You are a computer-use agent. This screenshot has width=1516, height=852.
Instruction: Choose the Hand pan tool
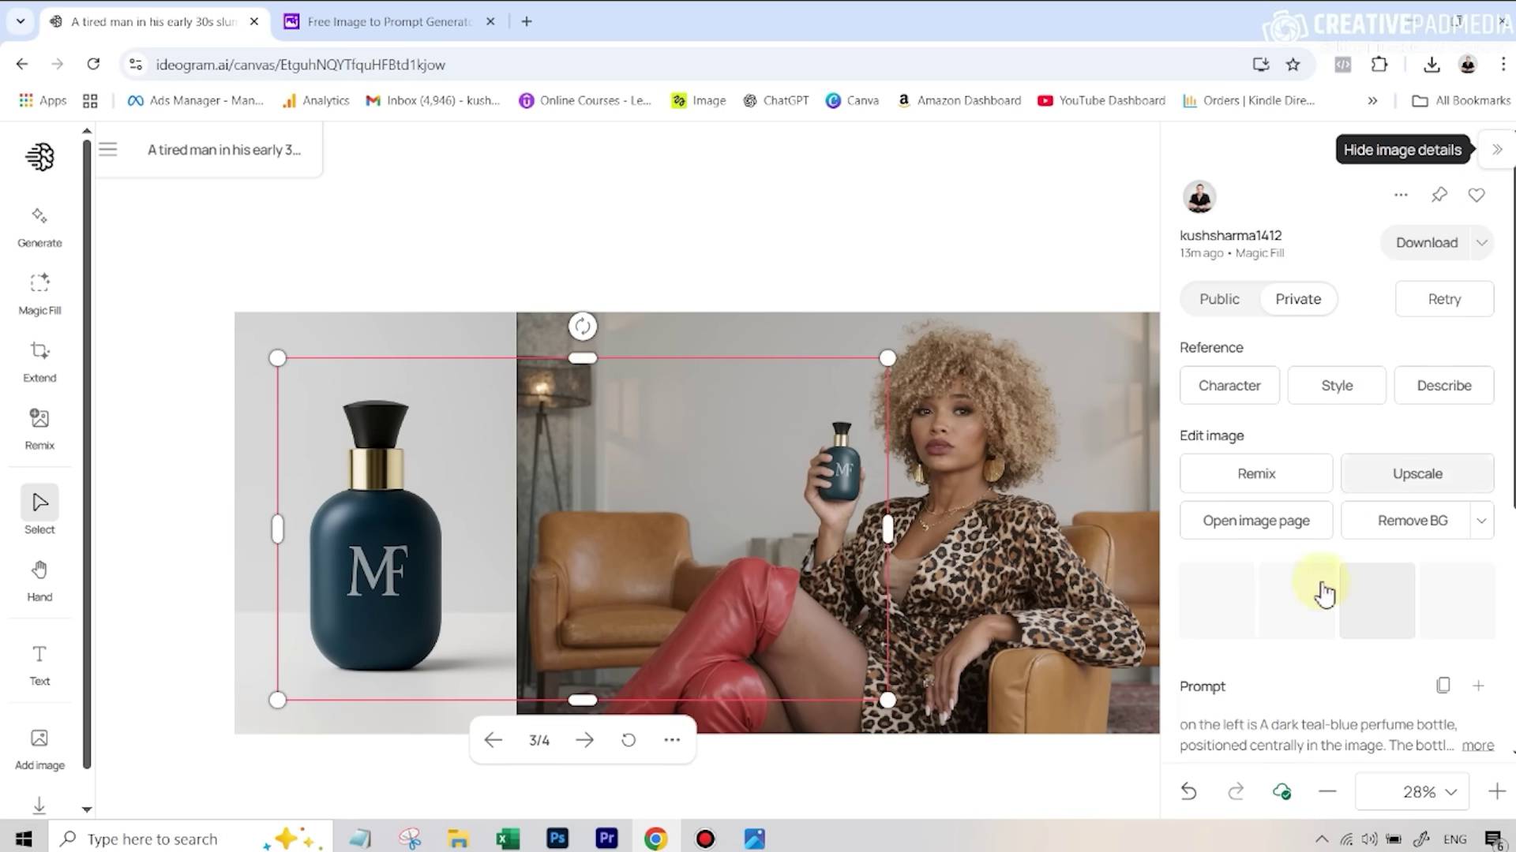pos(39,580)
